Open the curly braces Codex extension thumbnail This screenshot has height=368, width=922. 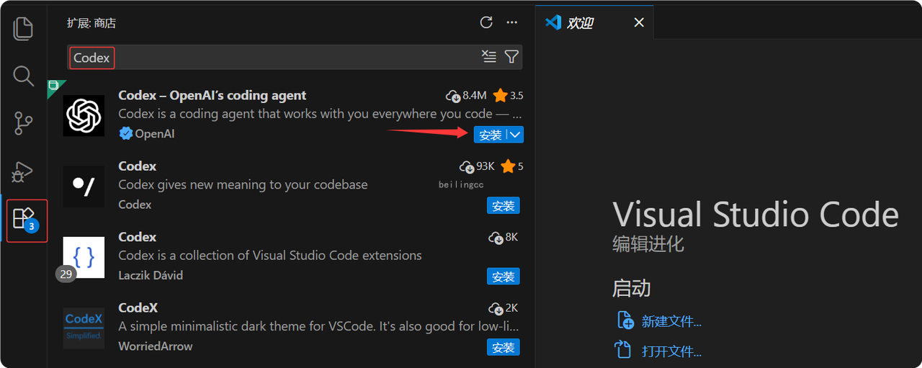[84, 257]
